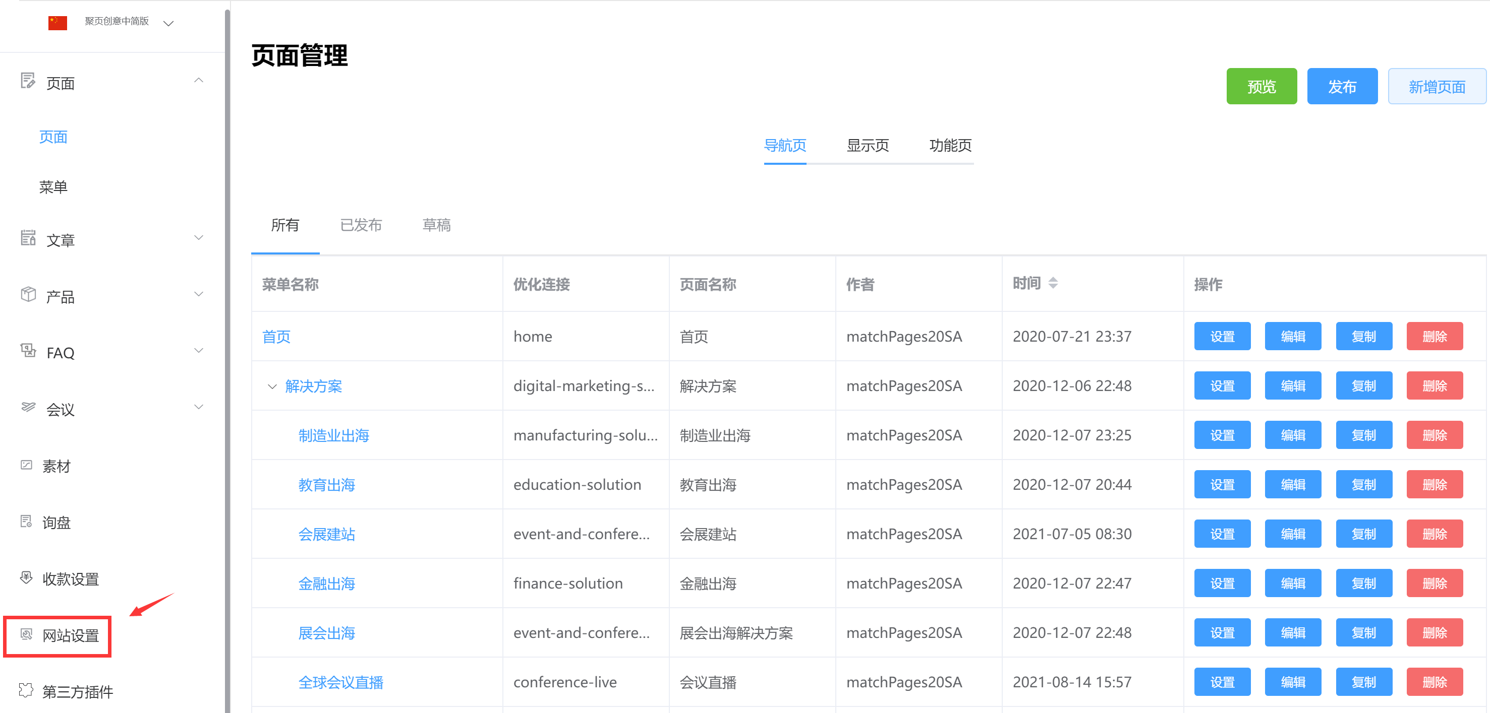1490x713 pixels.
Task: Select the 第三方插件 plugins icon
Action: (26, 690)
